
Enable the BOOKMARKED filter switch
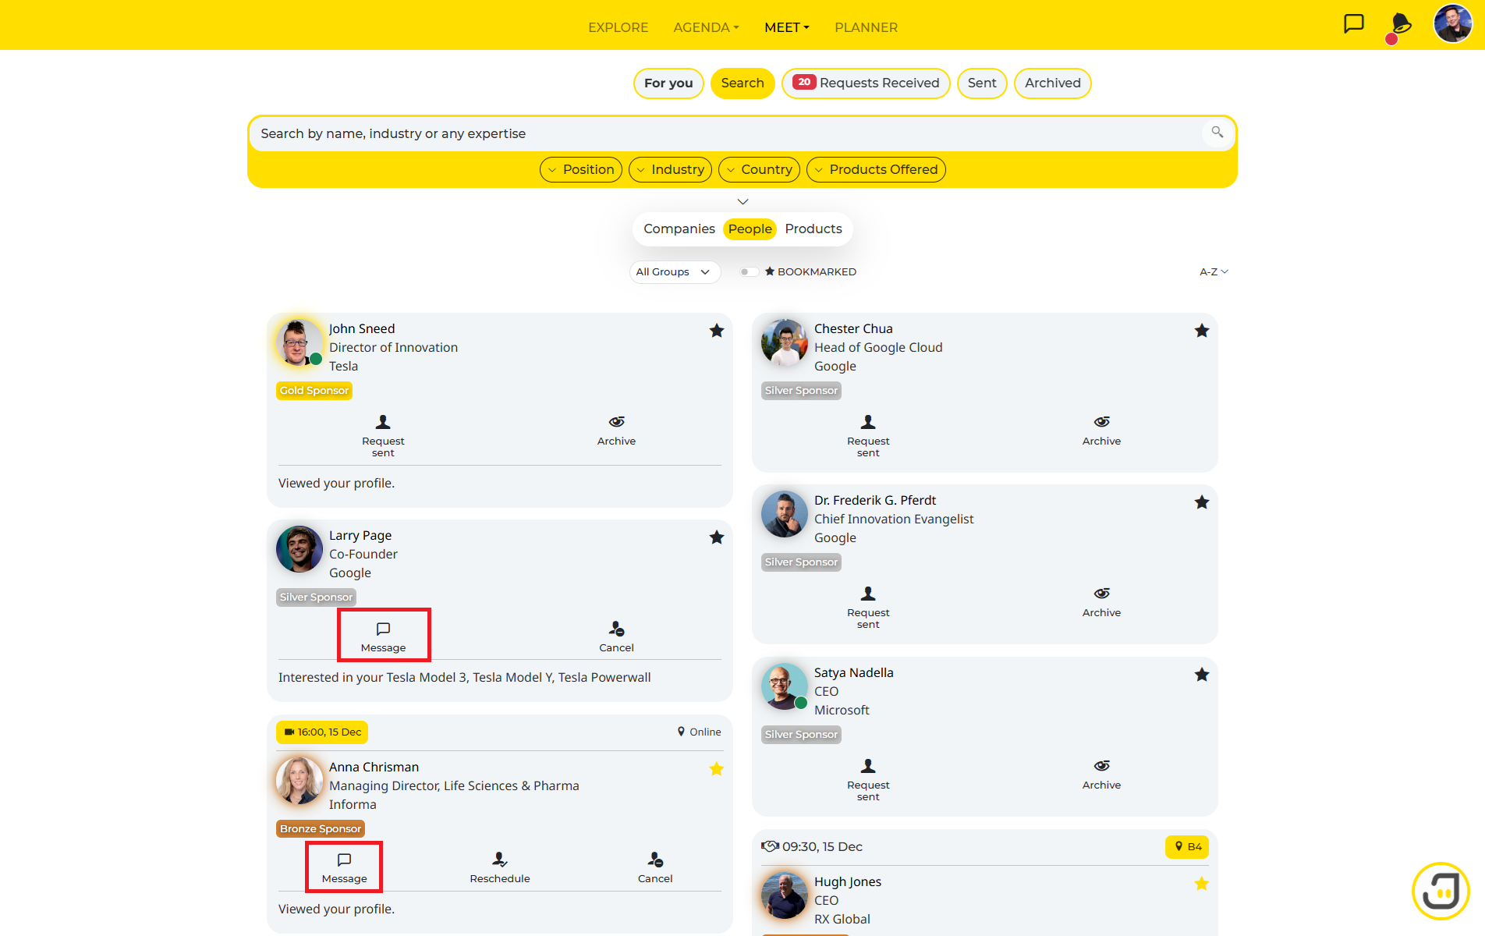[749, 271]
